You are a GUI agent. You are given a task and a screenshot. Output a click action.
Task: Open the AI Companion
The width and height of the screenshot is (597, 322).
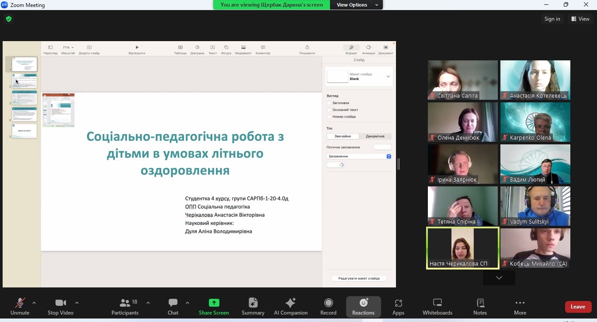pyautogui.click(x=291, y=306)
